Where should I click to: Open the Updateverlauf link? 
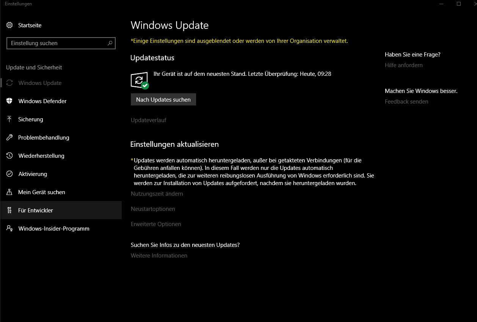tap(149, 120)
